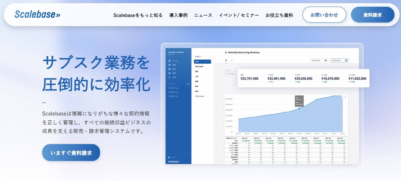This screenshot has width=401, height=181.
Task: Switch to the 日 tab
Action: 232,60
